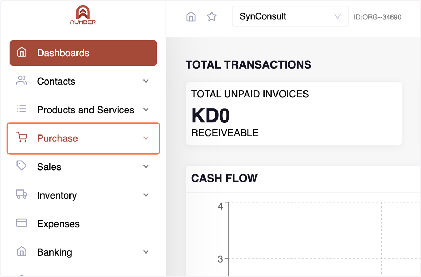The image size is (421, 277).
Task: Expand the Products and Services chevron
Action: 146,110
